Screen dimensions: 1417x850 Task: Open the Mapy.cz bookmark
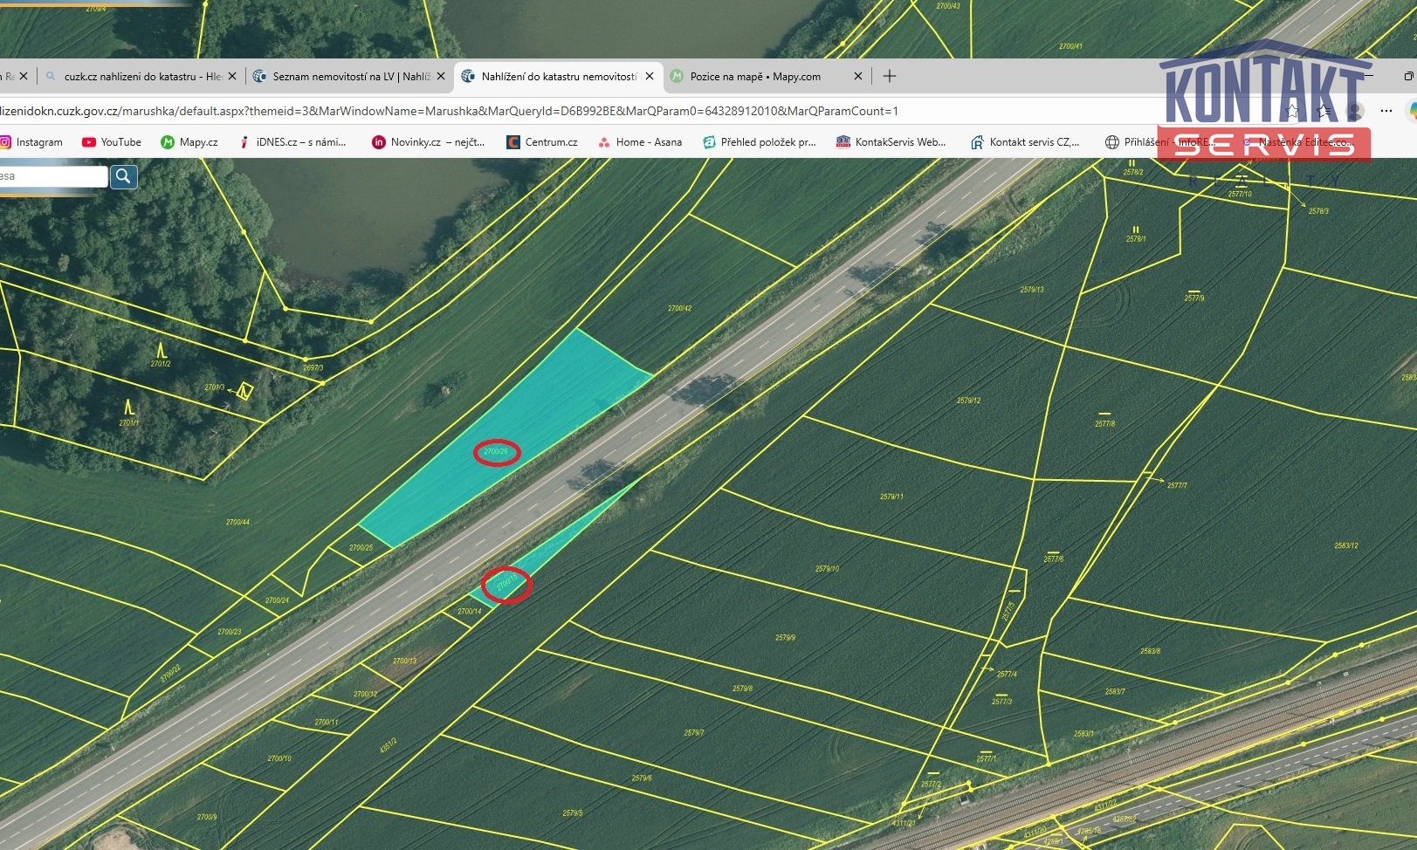[189, 142]
